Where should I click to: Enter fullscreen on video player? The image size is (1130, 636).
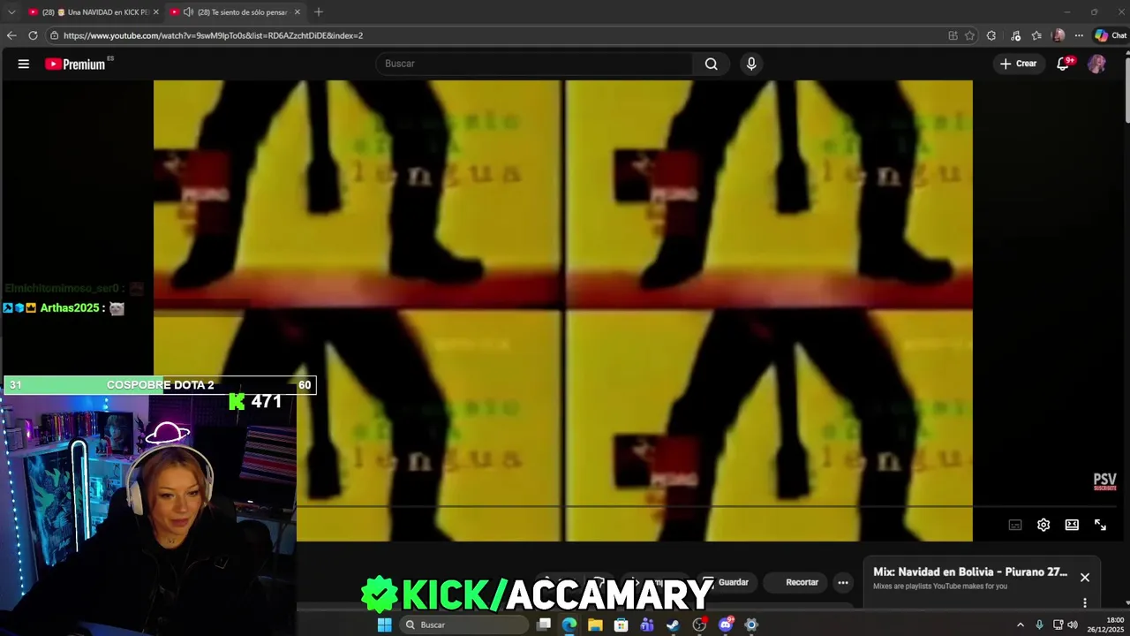tap(1100, 525)
